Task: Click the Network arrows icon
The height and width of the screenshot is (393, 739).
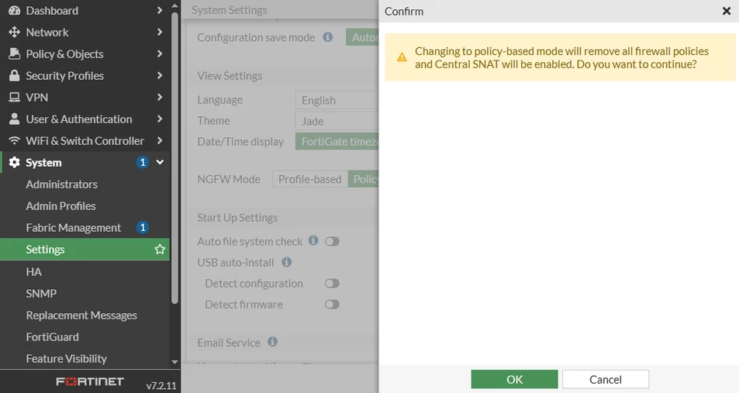Action: (x=15, y=32)
